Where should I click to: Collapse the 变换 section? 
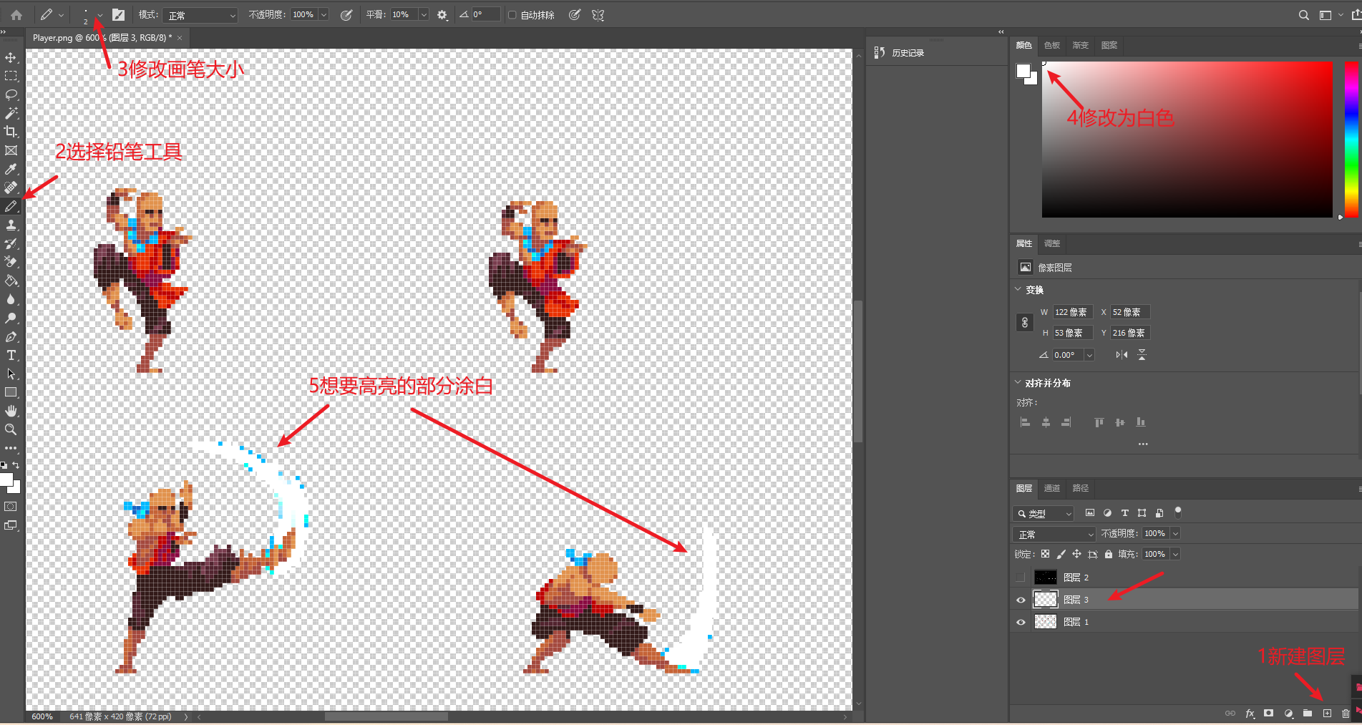(1018, 290)
